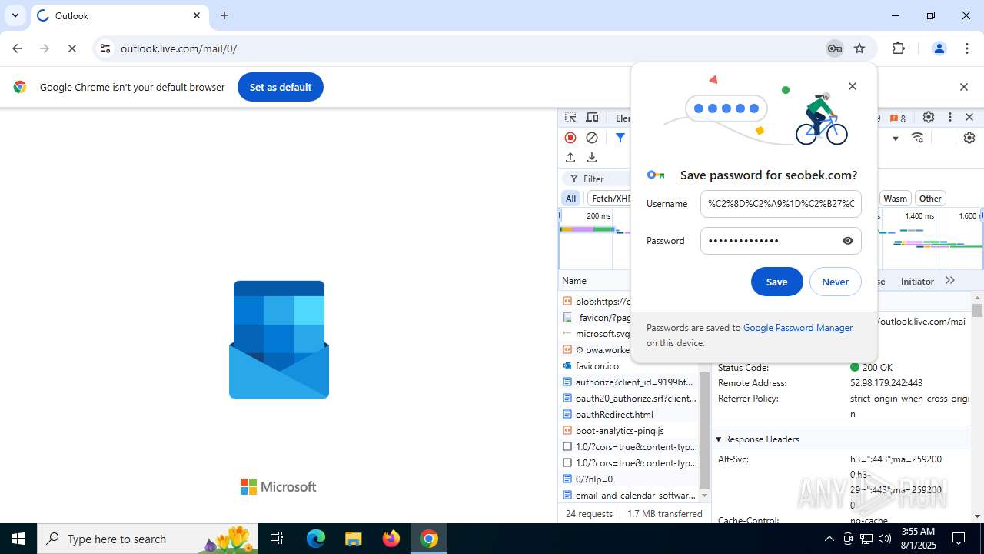984x554 pixels.
Task: Select the All request type filter
Action: pyautogui.click(x=570, y=199)
